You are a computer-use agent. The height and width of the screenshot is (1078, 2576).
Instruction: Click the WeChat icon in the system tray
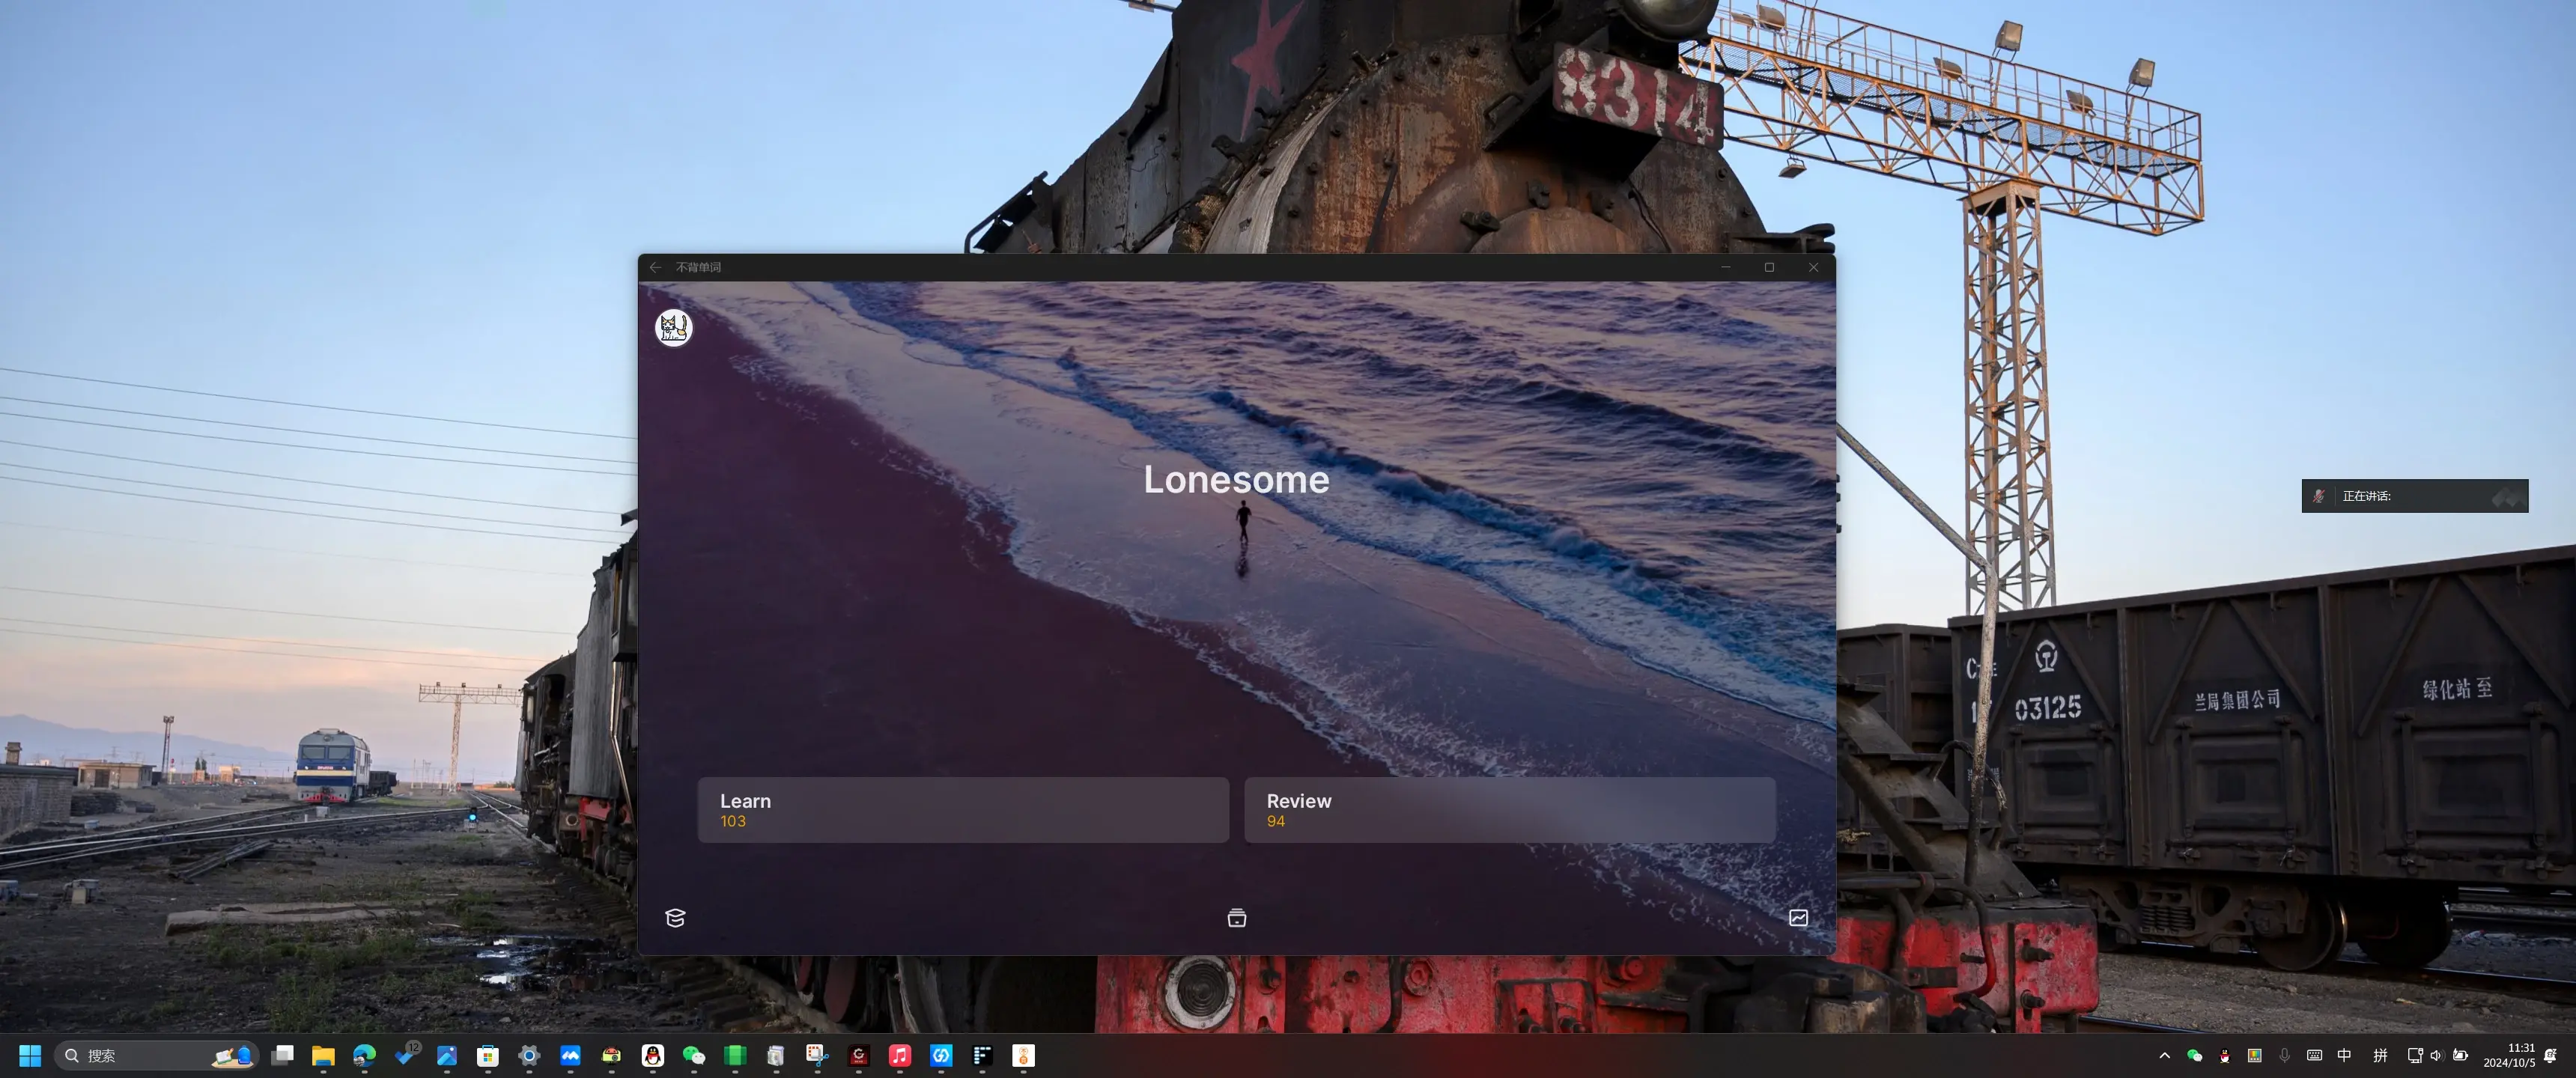pyautogui.click(x=2195, y=1055)
